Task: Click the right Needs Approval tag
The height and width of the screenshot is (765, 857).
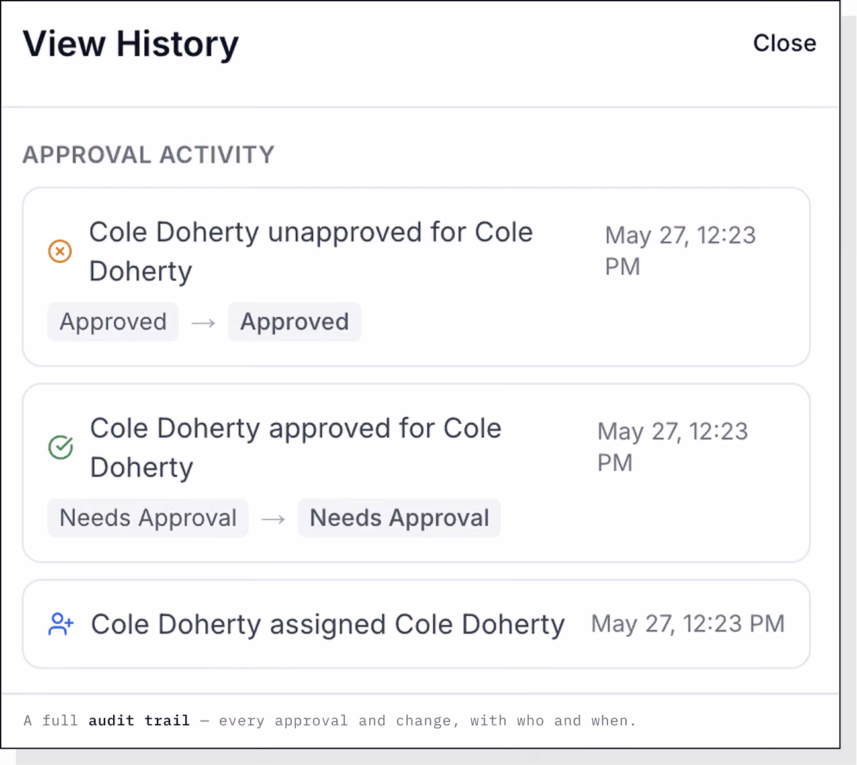Action: pyautogui.click(x=399, y=518)
